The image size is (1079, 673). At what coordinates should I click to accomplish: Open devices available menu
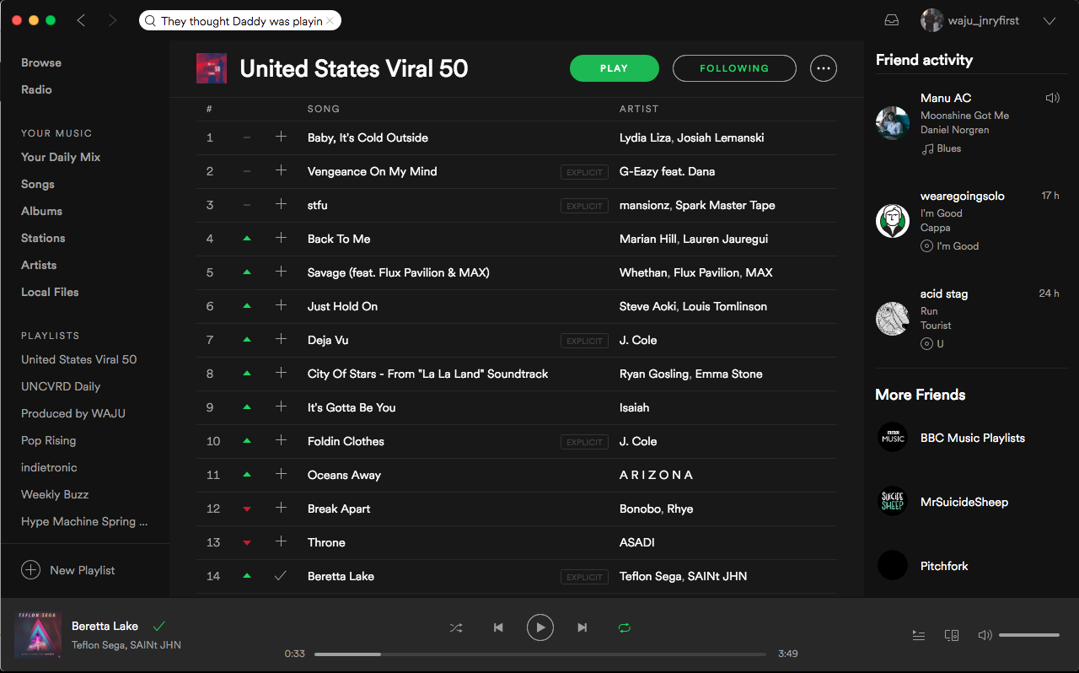click(x=952, y=635)
